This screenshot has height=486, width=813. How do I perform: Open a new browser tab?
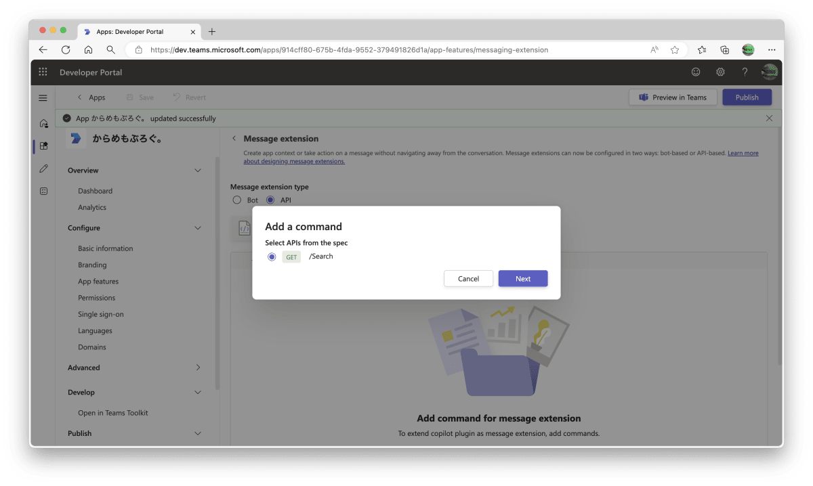click(211, 31)
